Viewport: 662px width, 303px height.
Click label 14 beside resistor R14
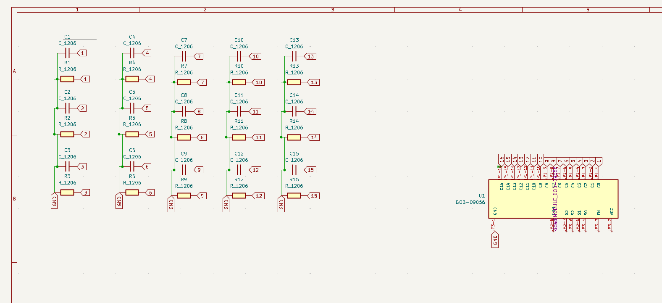313,137
